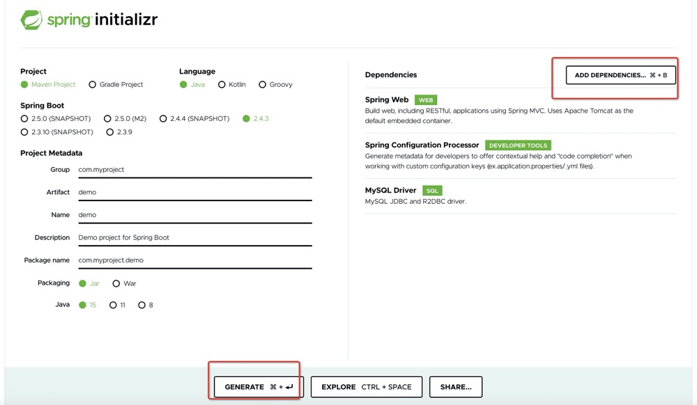This screenshot has width=697, height=405.
Task: Click the 'spring initializr' title text
Action: pyautogui.click(x=102, y=20)
